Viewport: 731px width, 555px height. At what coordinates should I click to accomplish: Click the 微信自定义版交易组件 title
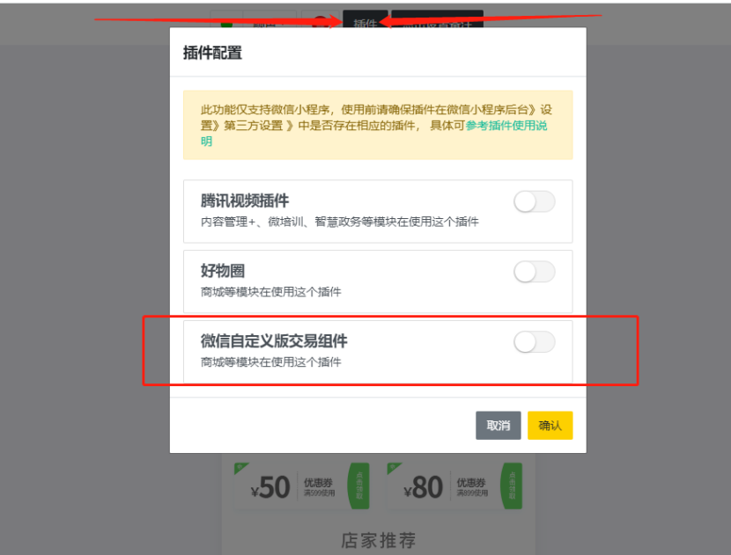pos(274,340)
